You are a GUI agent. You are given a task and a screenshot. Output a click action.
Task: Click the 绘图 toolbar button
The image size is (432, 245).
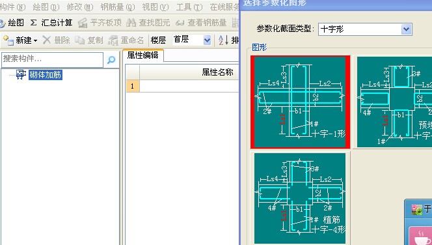[12, 23]
